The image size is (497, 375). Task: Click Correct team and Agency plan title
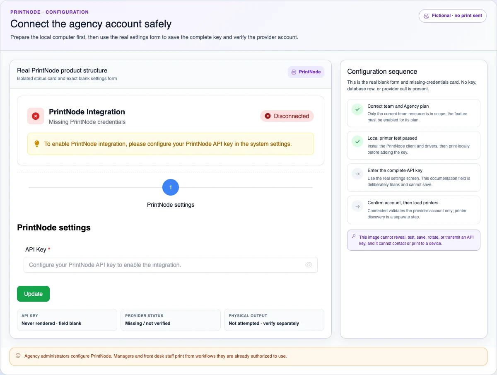click(x=398, y=106)
